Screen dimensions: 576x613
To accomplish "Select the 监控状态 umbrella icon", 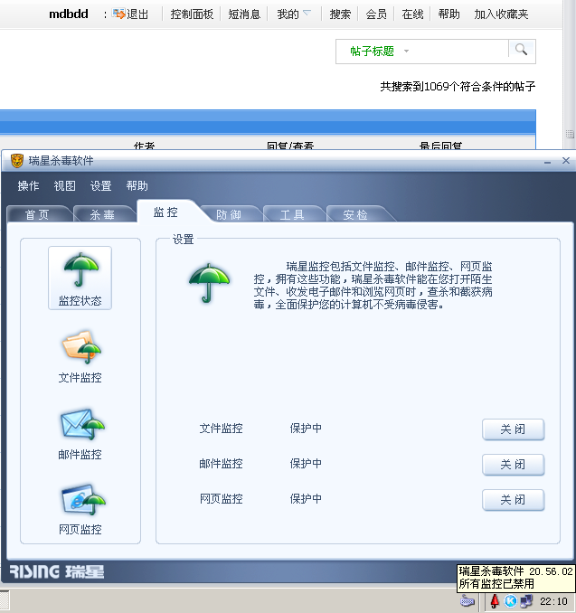I will pyautogui.click(x=80, y=278).
